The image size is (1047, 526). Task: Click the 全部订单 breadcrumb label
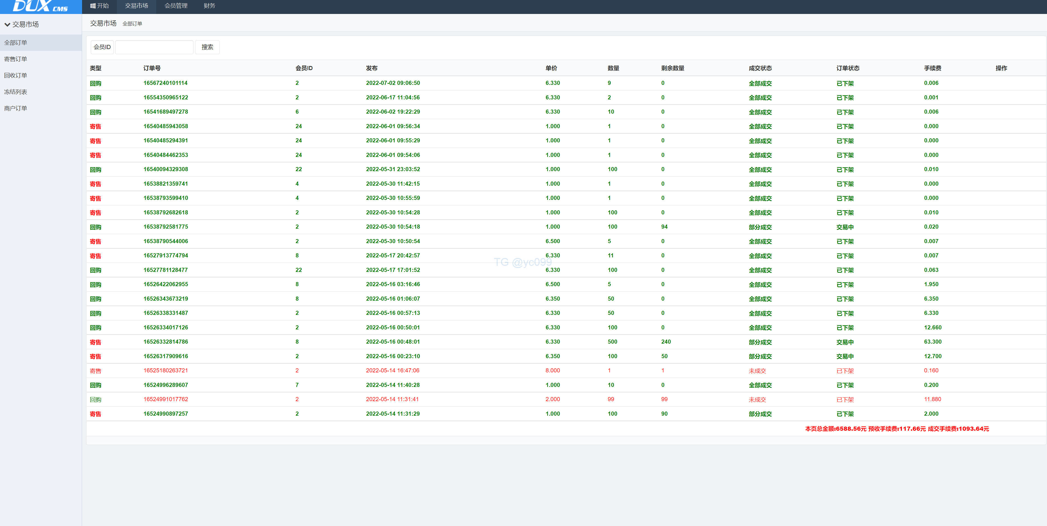(132, 24)
